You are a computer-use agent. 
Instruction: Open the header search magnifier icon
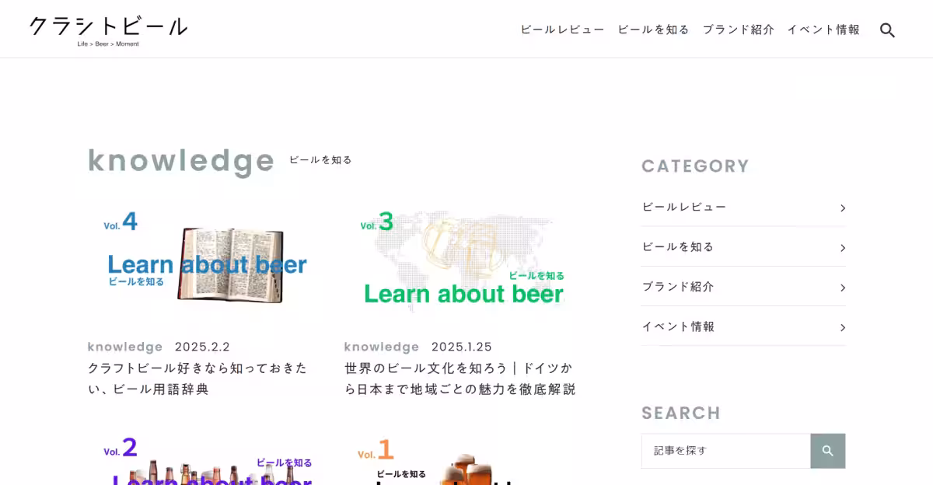(887, 30)
